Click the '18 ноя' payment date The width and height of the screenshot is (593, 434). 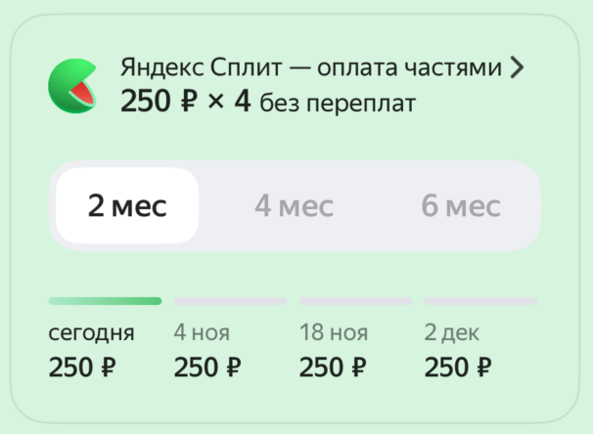coord(334,332)
